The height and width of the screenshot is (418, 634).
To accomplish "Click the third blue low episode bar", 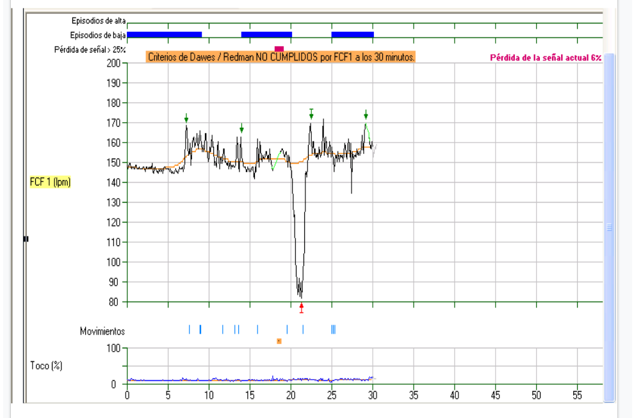I will pos(352,35).
